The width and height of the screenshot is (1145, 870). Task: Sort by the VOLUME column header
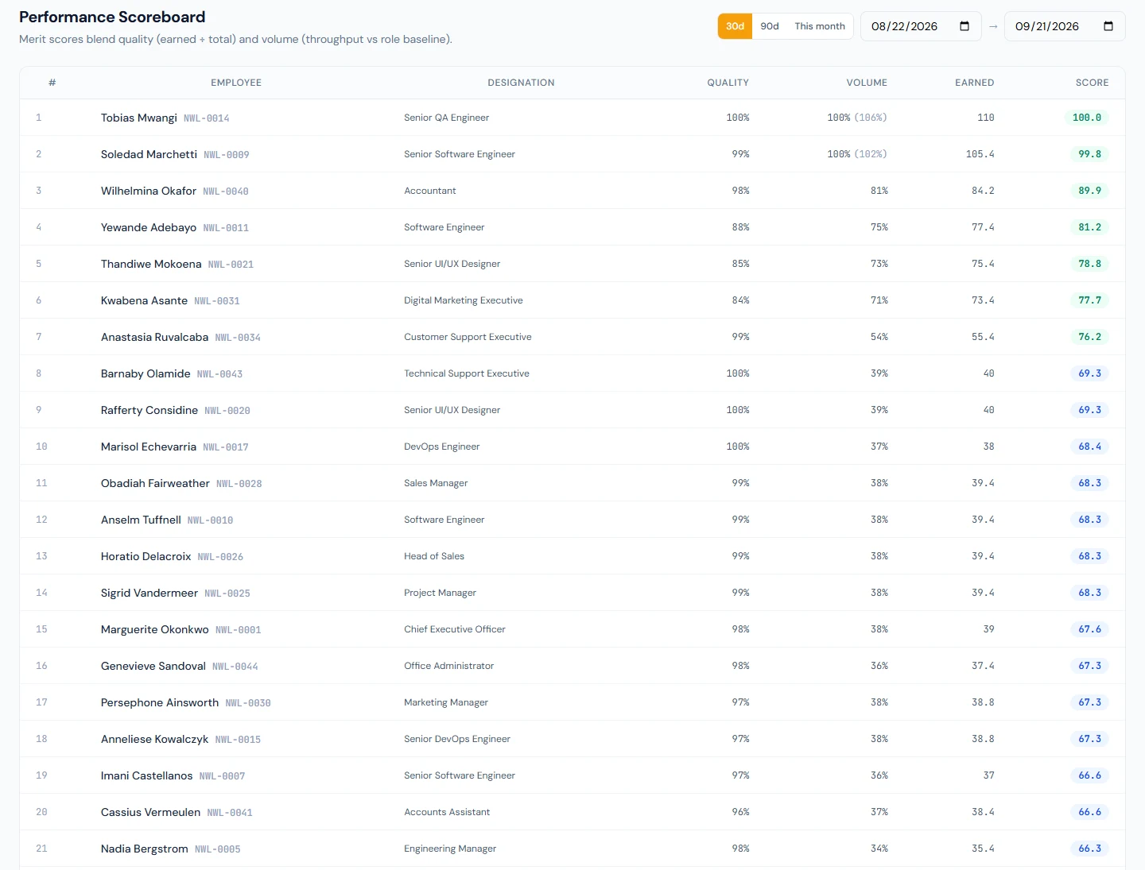point(867,83)
